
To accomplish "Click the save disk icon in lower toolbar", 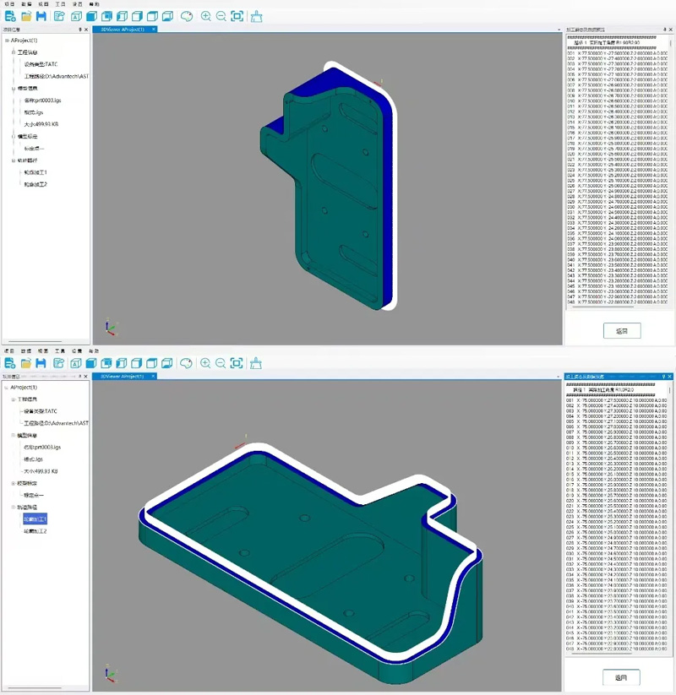I will tap(41, 363).
